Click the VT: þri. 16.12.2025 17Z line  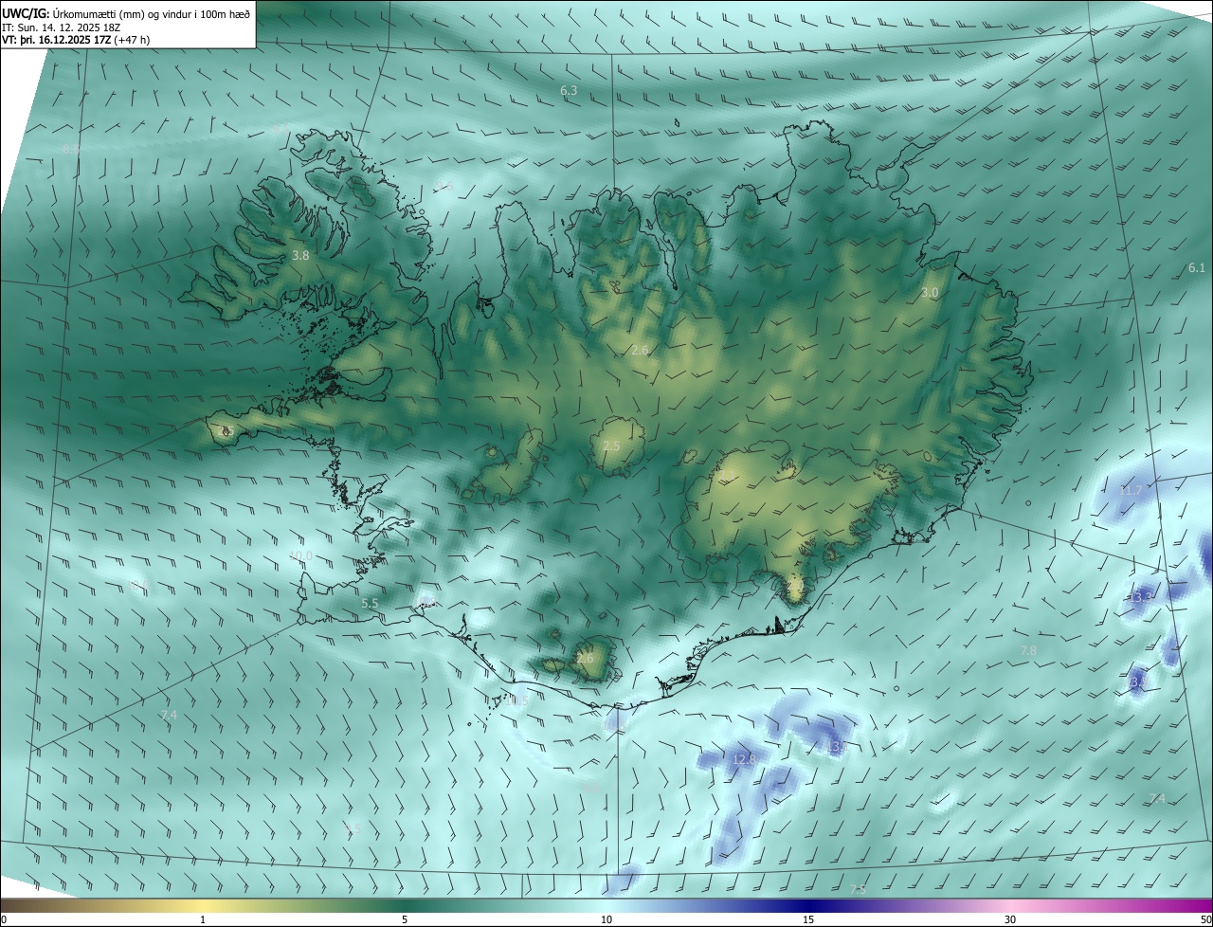pos(76,40)
